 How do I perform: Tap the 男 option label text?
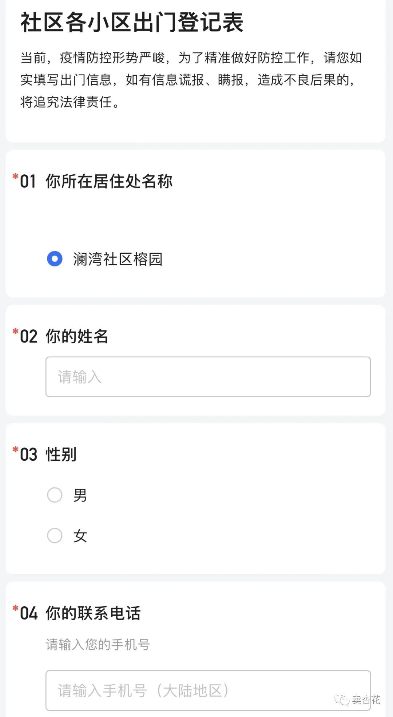coord(80,495)
